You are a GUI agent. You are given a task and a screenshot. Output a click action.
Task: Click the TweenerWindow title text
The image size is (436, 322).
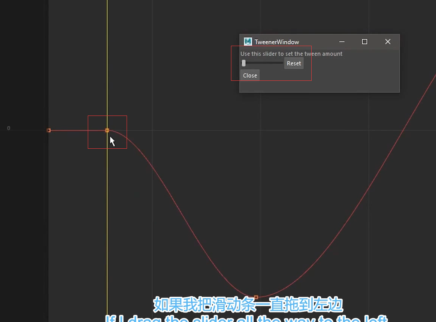[277, 42]
